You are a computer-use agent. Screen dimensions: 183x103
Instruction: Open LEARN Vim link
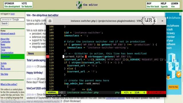[x=174, y=5]
